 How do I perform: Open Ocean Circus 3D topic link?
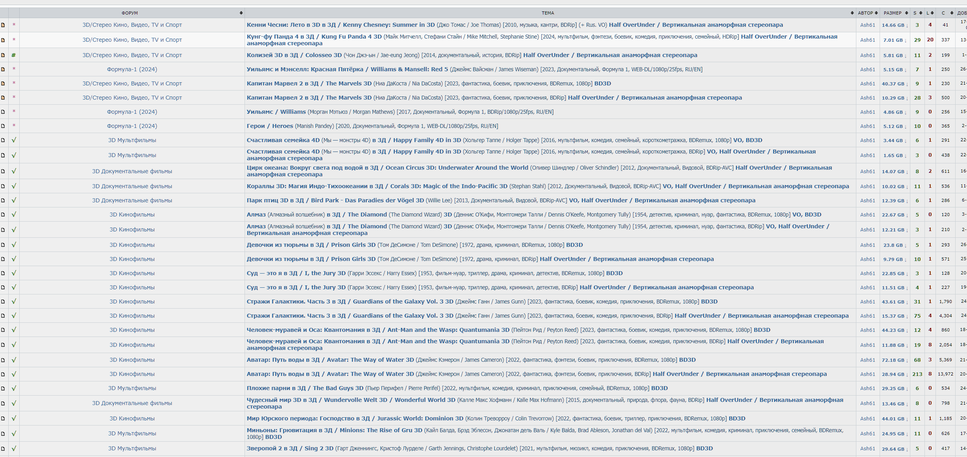[x=539, y=171]
